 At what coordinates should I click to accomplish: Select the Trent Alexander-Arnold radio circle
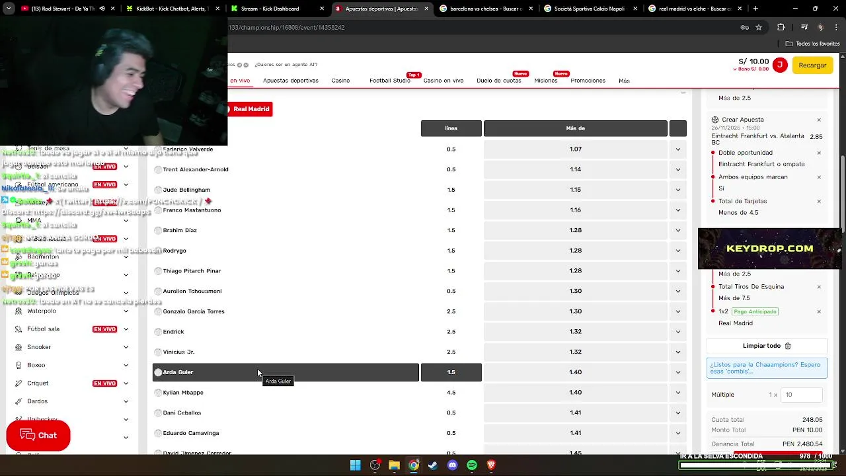click(158, 170)
